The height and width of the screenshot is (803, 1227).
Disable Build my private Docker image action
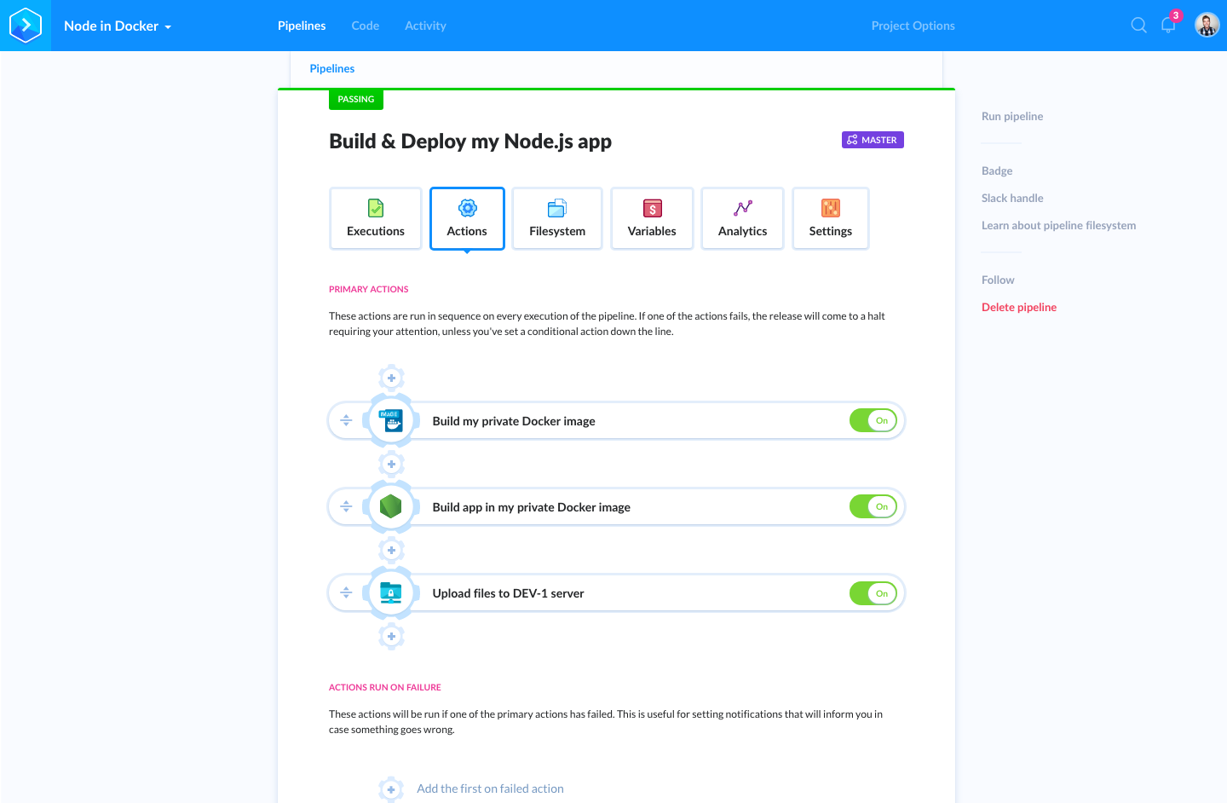(x=873, y=420)
